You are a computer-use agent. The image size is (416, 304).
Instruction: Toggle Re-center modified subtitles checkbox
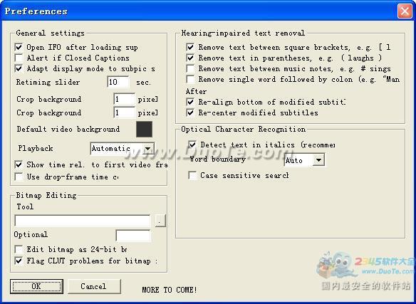190,112
